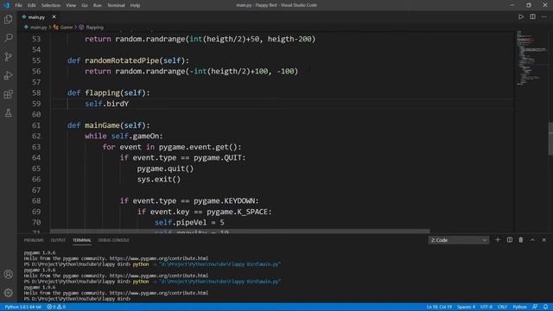Open the Help menu
The width and height of the screenshot is (553, 311).
coord(135,5)
